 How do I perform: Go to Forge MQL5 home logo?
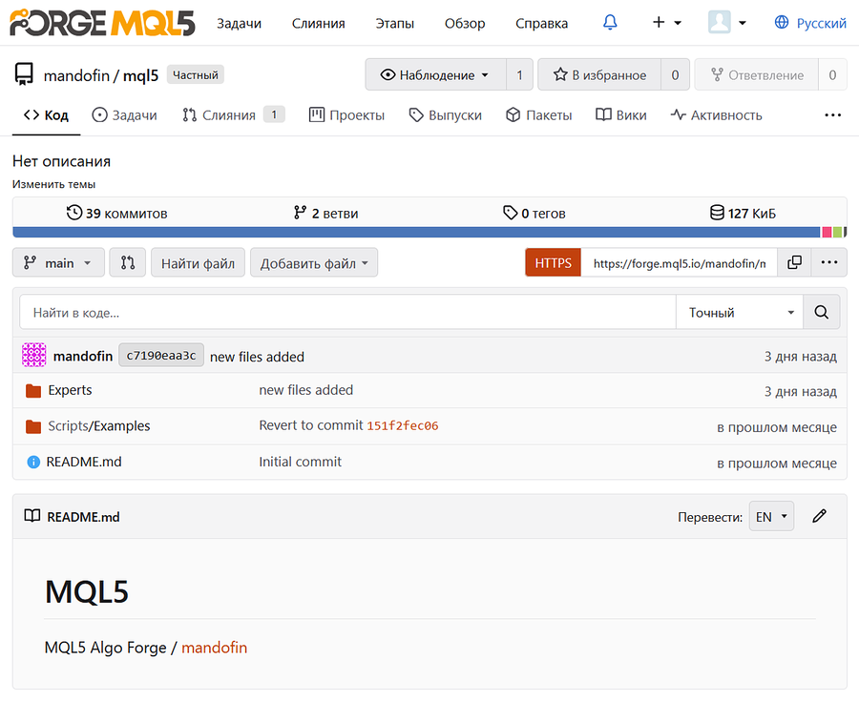(102, 23)
